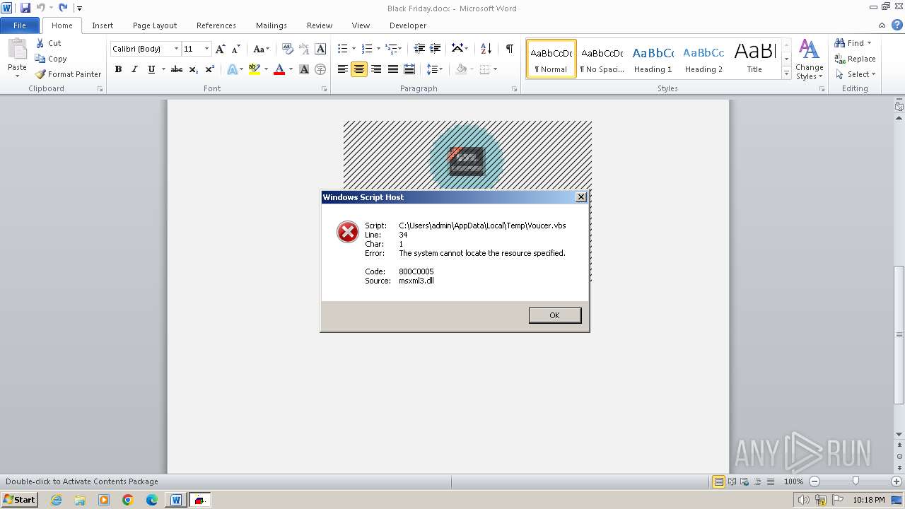Switch to Outline view in status bar
Screen dimensions: 905x509
pyautogui.click(x=757, y=481)
